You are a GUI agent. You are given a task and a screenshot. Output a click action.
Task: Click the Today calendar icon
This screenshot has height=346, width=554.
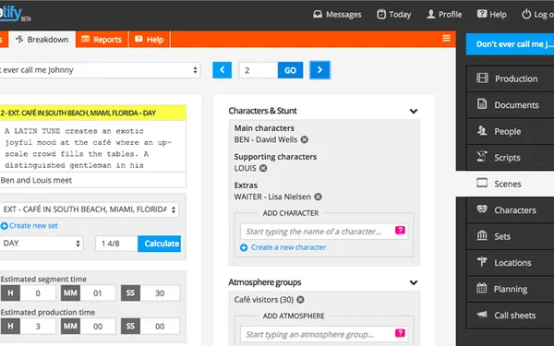381,14
